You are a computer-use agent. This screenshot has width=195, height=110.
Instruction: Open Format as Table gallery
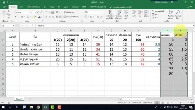click(x=119, y=14)
